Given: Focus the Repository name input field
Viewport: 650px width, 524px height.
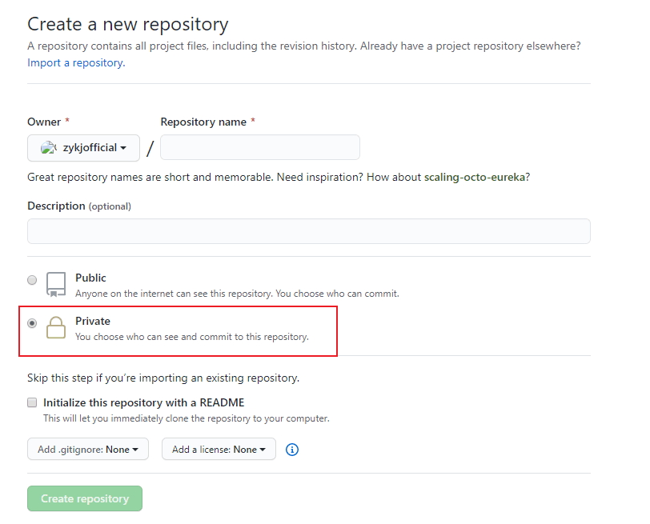Looking at the screenshot, I should 260,148.
